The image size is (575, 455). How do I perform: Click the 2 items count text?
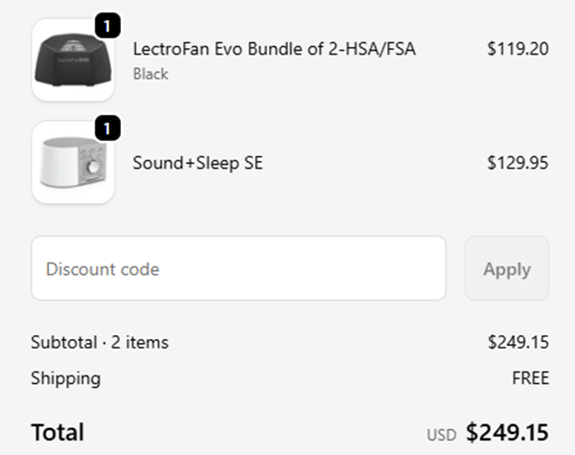tap(140, 342)
